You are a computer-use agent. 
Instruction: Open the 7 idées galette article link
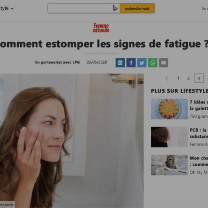(x=199, y=105)
